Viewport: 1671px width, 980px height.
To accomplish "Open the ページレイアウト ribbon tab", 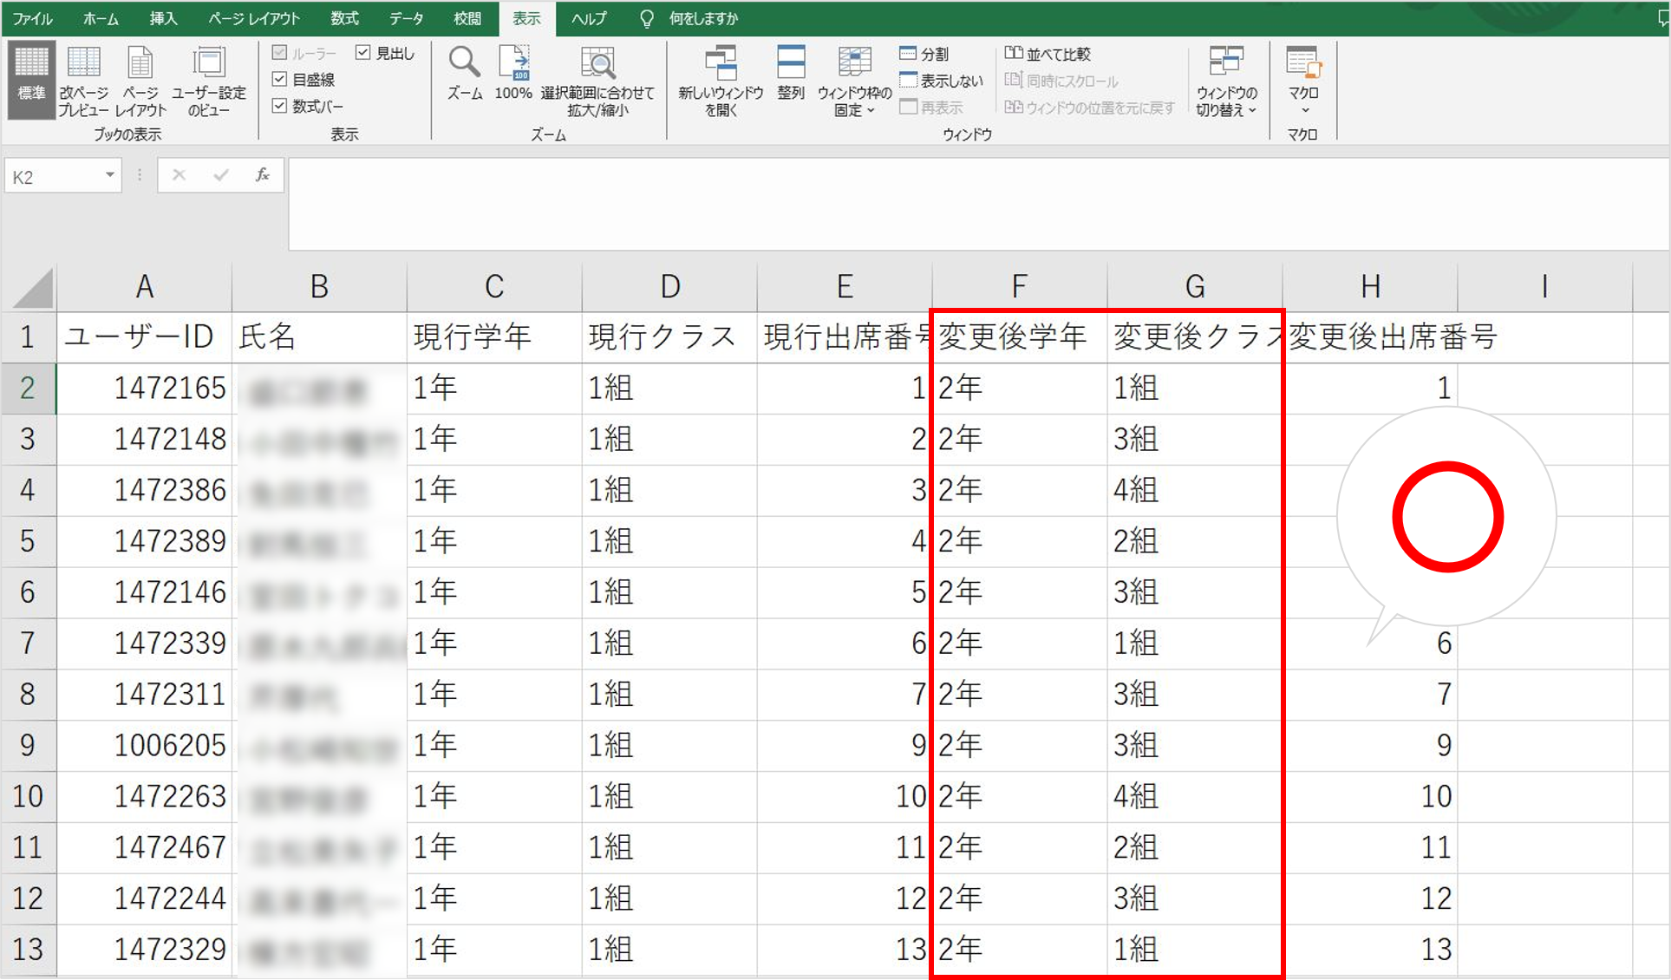I will [x=254, y=18].
